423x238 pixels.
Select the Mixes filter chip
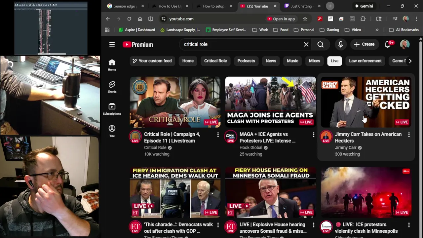[315, 61]
